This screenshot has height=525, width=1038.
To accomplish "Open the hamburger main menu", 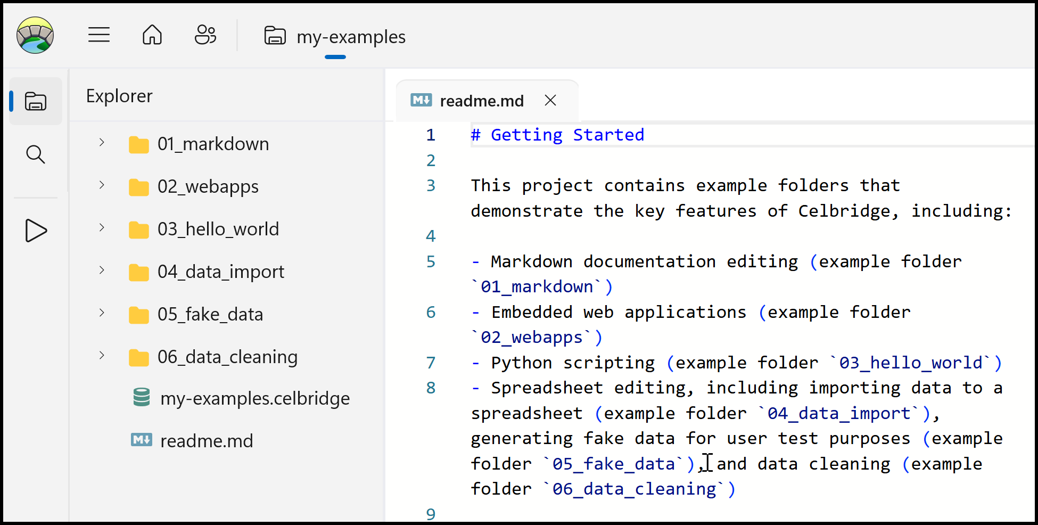I will 99,35.
